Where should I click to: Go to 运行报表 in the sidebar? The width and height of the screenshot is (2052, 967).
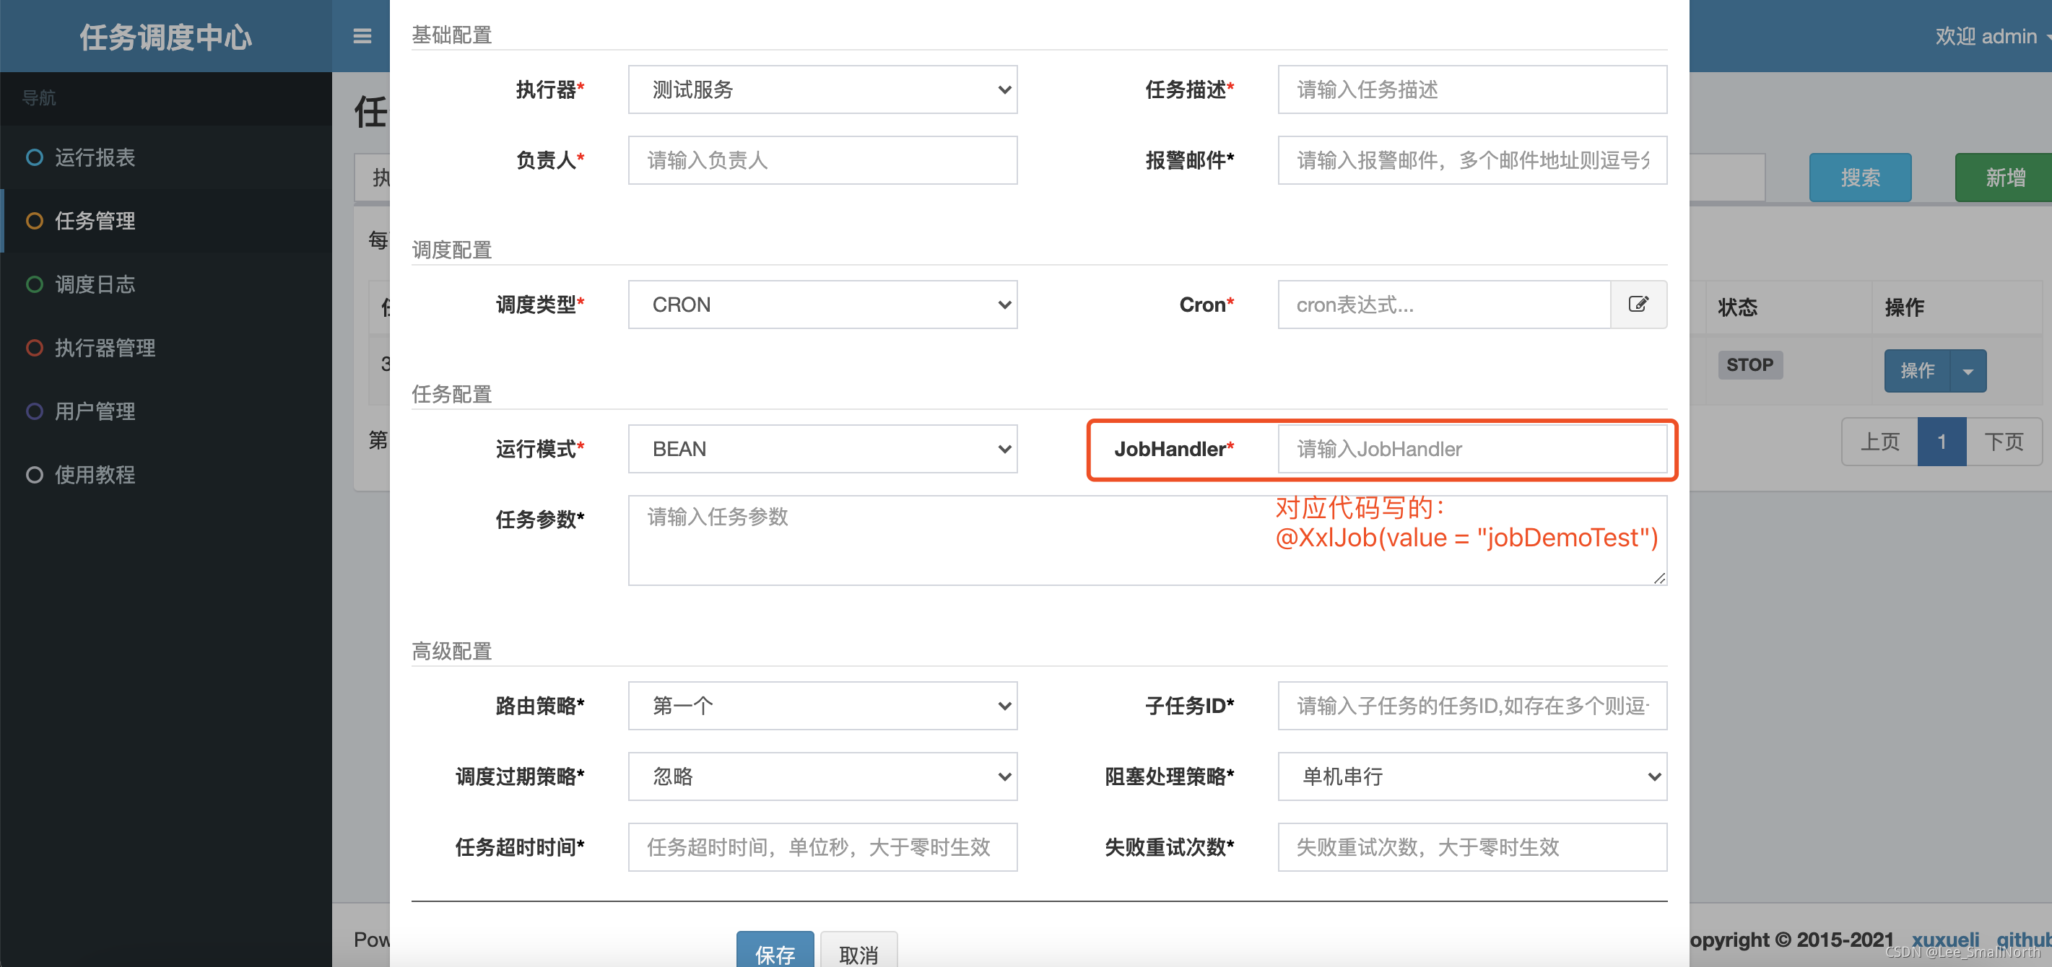tap(165, 157)
